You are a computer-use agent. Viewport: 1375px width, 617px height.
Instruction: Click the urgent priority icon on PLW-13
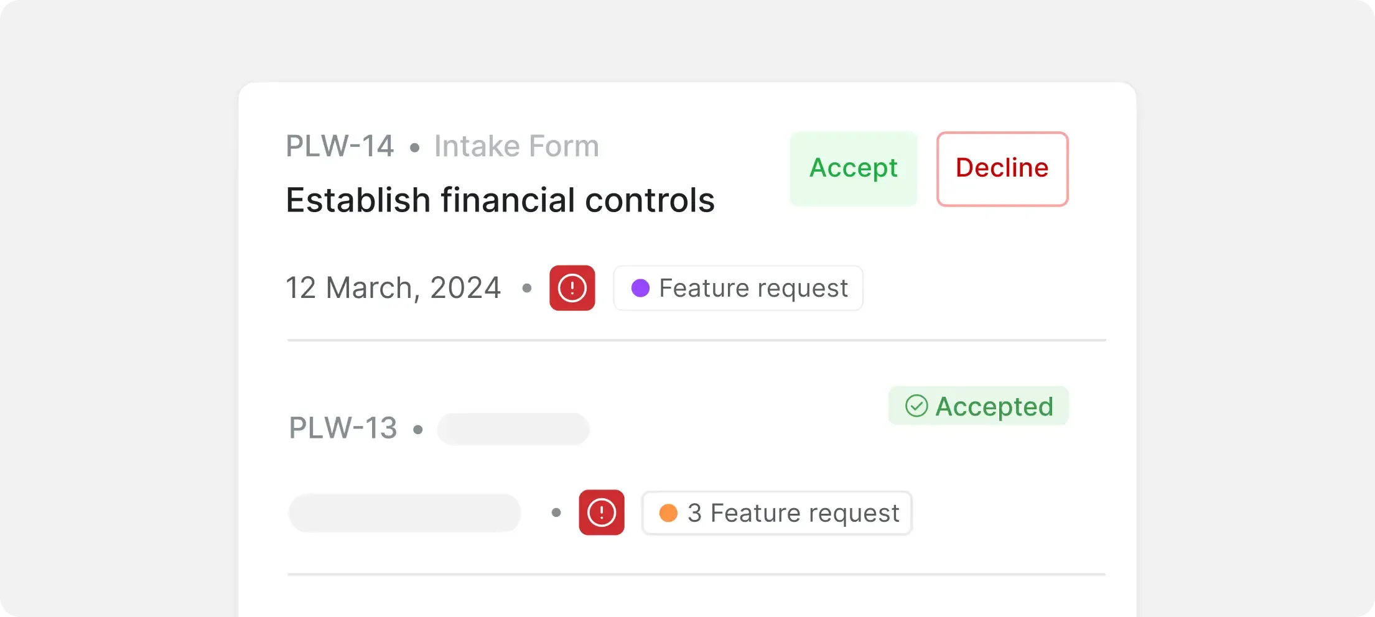click(601, 513)
